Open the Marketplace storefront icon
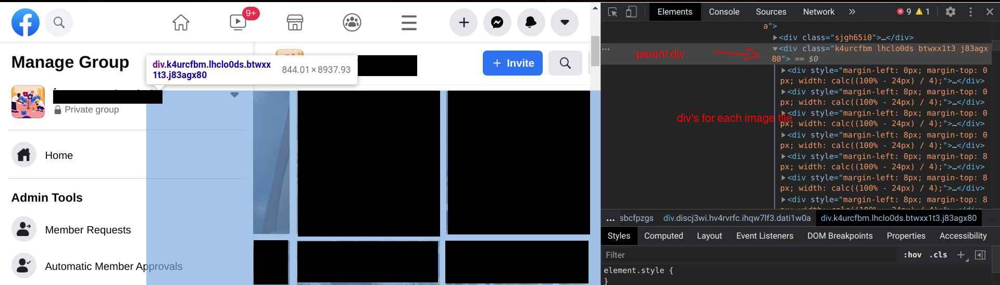This screenshot has width=1000, height=285. (295, 22)
